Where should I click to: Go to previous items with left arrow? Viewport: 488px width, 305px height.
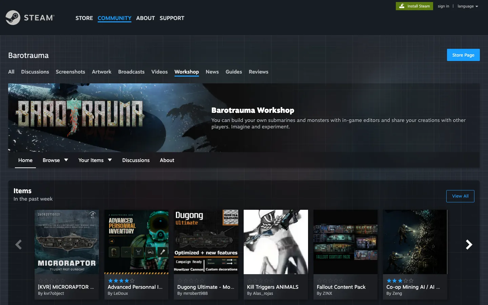(x=19, y=245)
